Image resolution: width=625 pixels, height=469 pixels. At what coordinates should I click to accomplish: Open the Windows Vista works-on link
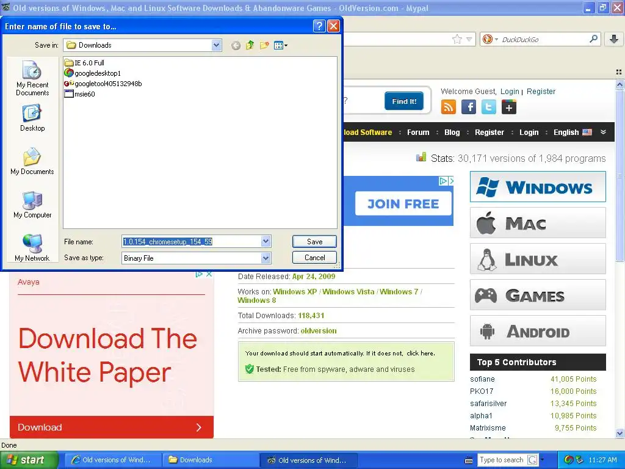click(x=349, y=291)
